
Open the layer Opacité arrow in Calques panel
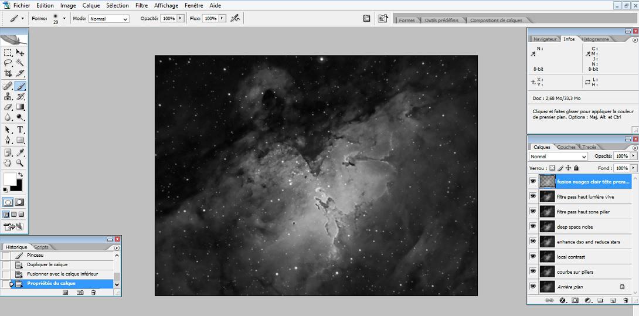pyautogui.click(x=633, y=156)
